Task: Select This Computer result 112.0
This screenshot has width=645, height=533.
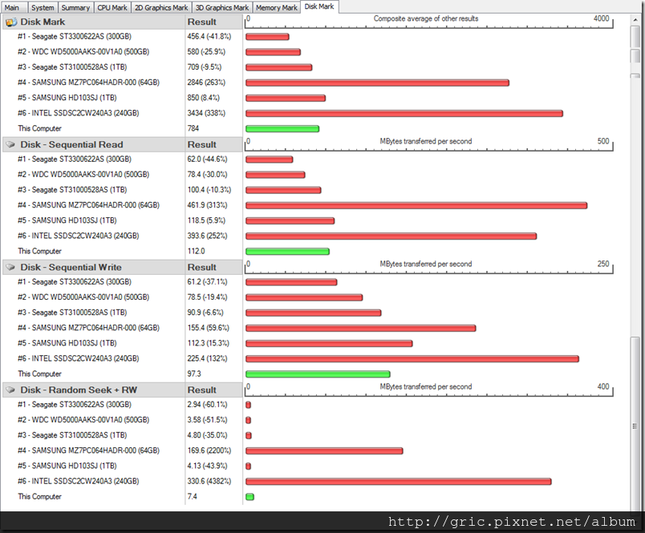Action: [196, 251]
